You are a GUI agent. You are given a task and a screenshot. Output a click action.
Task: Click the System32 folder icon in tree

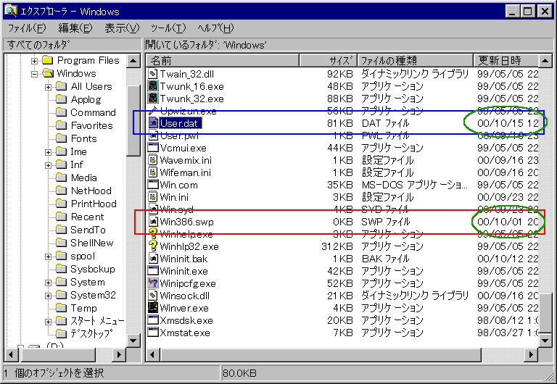(62, 295)
